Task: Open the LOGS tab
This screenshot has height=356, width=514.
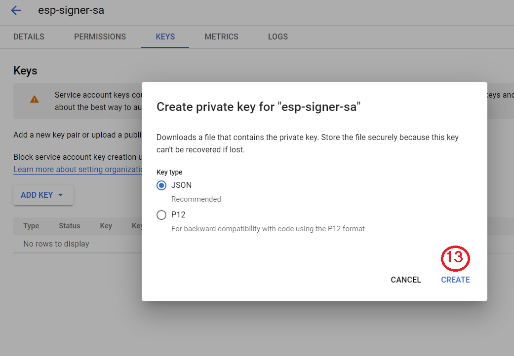Action: pos(278,36)
